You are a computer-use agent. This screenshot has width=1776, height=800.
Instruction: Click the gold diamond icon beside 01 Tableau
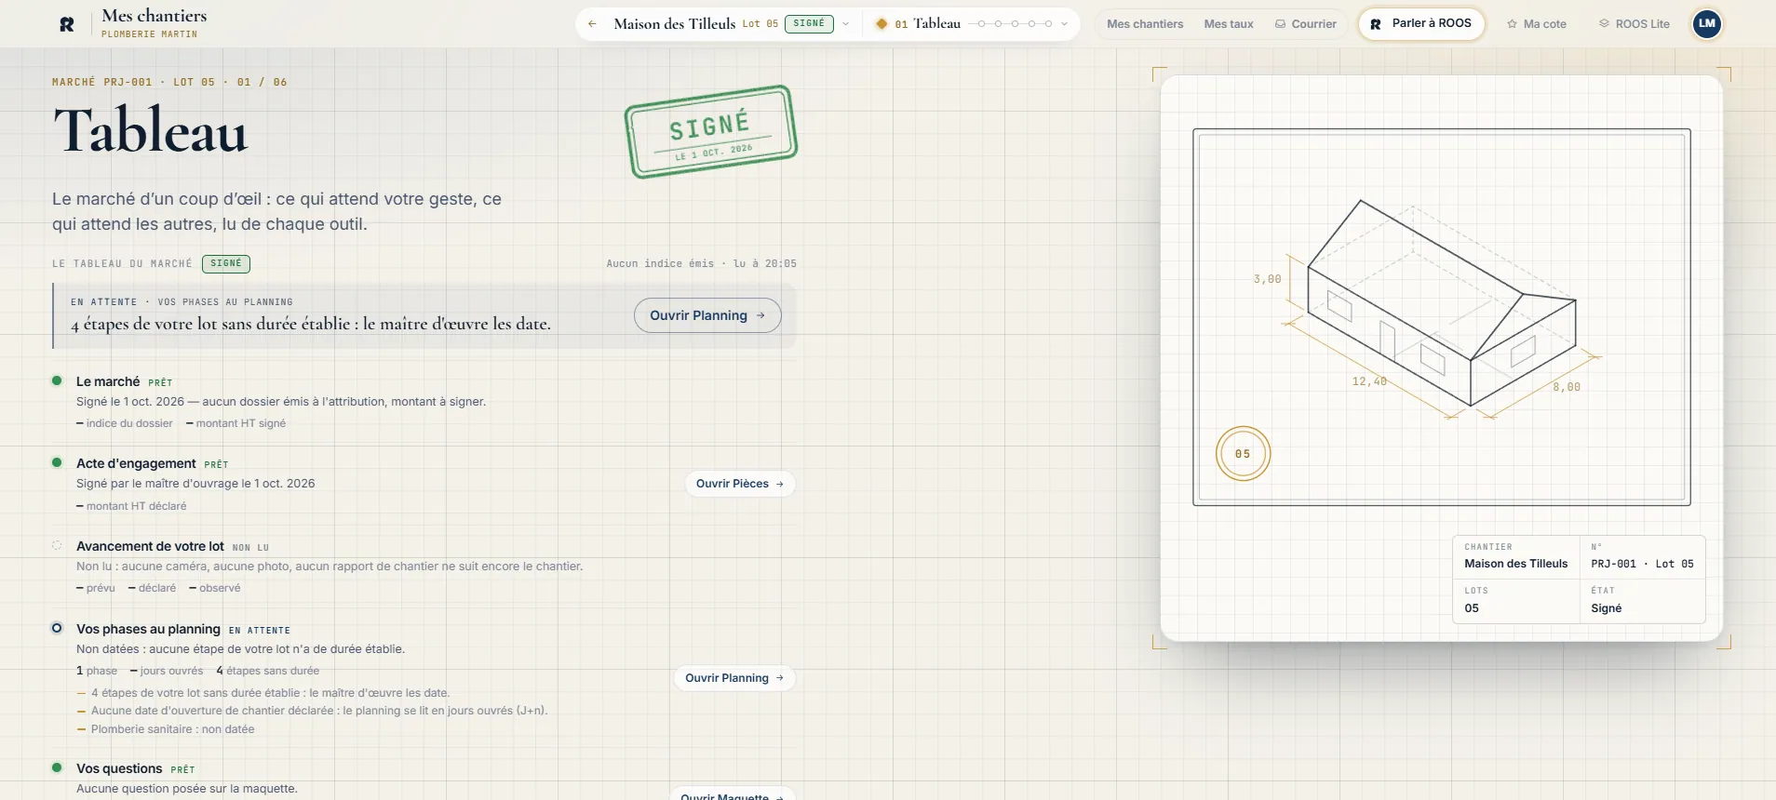tap(881, 24)
